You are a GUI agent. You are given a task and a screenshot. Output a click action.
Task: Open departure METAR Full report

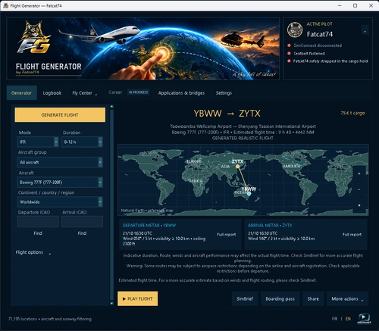pos(226,235)
